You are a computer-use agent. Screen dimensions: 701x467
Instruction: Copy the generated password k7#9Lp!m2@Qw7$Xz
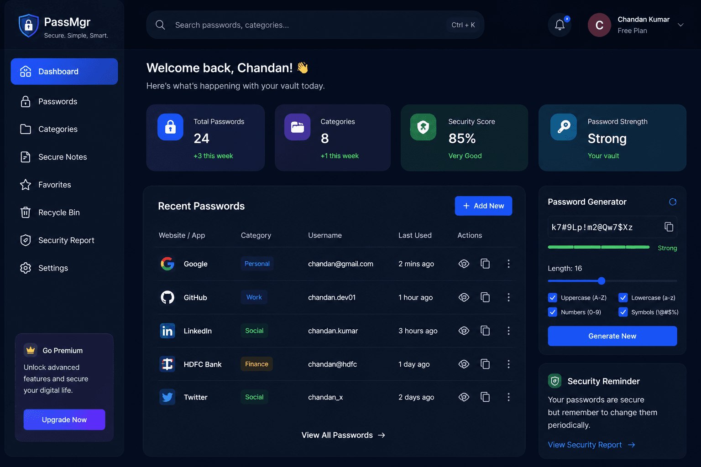(669, 227)
